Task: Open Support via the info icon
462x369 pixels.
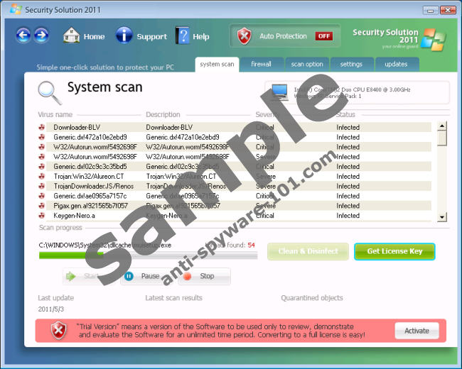Action: coord(124,35)
